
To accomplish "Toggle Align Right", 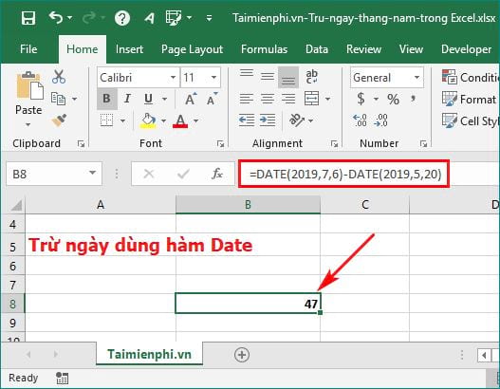I will [288, 99].
